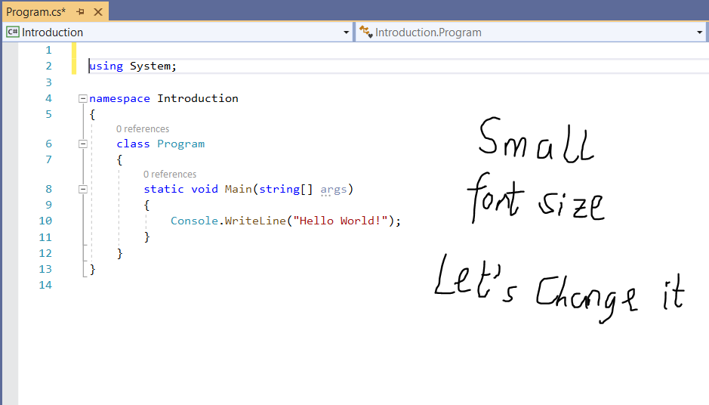Click the closing brace on line 11
Screen dimensions: 709x405
pos(146,237)
